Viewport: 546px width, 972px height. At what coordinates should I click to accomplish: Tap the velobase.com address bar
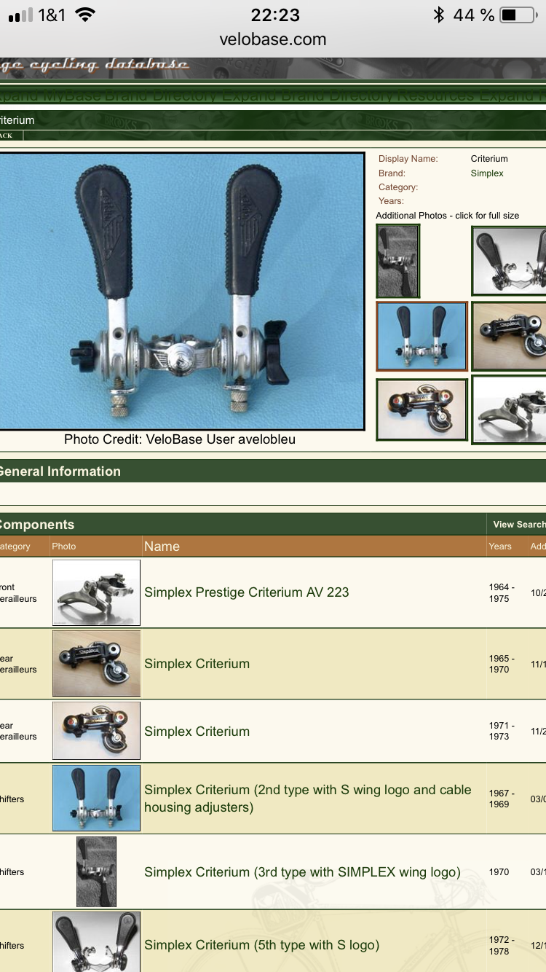[273, 39]
